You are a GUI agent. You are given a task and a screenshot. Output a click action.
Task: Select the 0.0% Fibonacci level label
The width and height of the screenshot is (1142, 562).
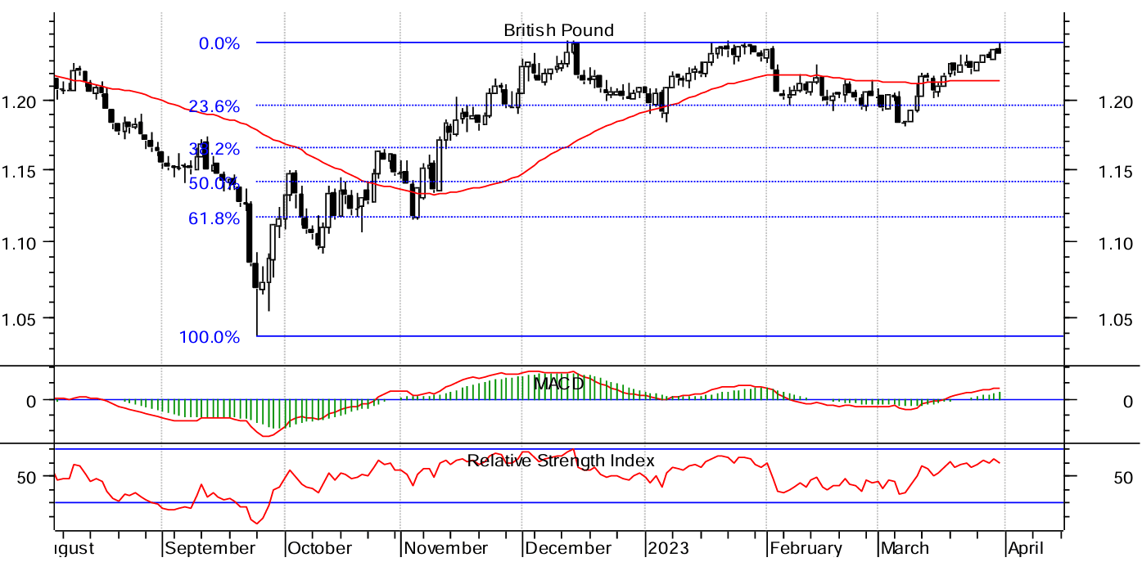point(219,43)
